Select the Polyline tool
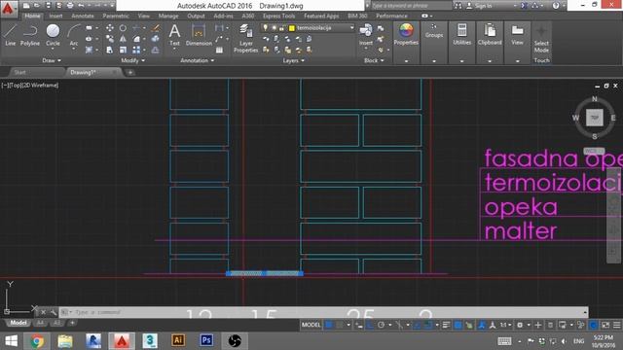623x350 pixels. click(x=30, y=35)
